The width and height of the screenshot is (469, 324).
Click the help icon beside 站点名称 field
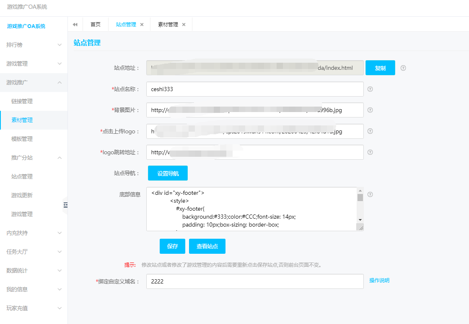(x=370, y=89)
